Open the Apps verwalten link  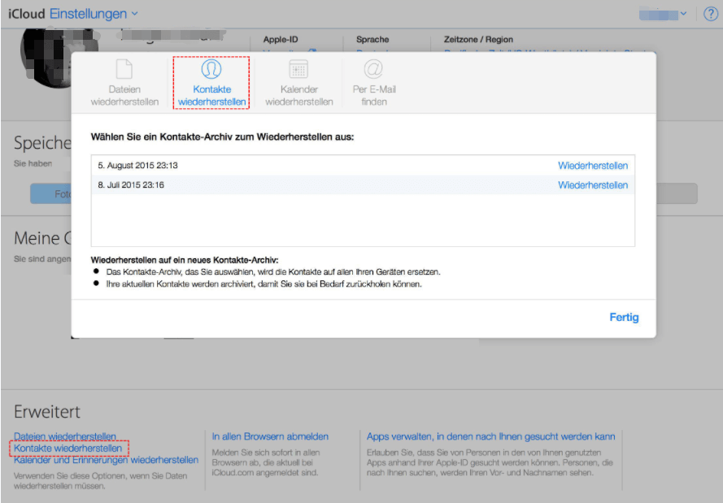(x=490, y=436)
